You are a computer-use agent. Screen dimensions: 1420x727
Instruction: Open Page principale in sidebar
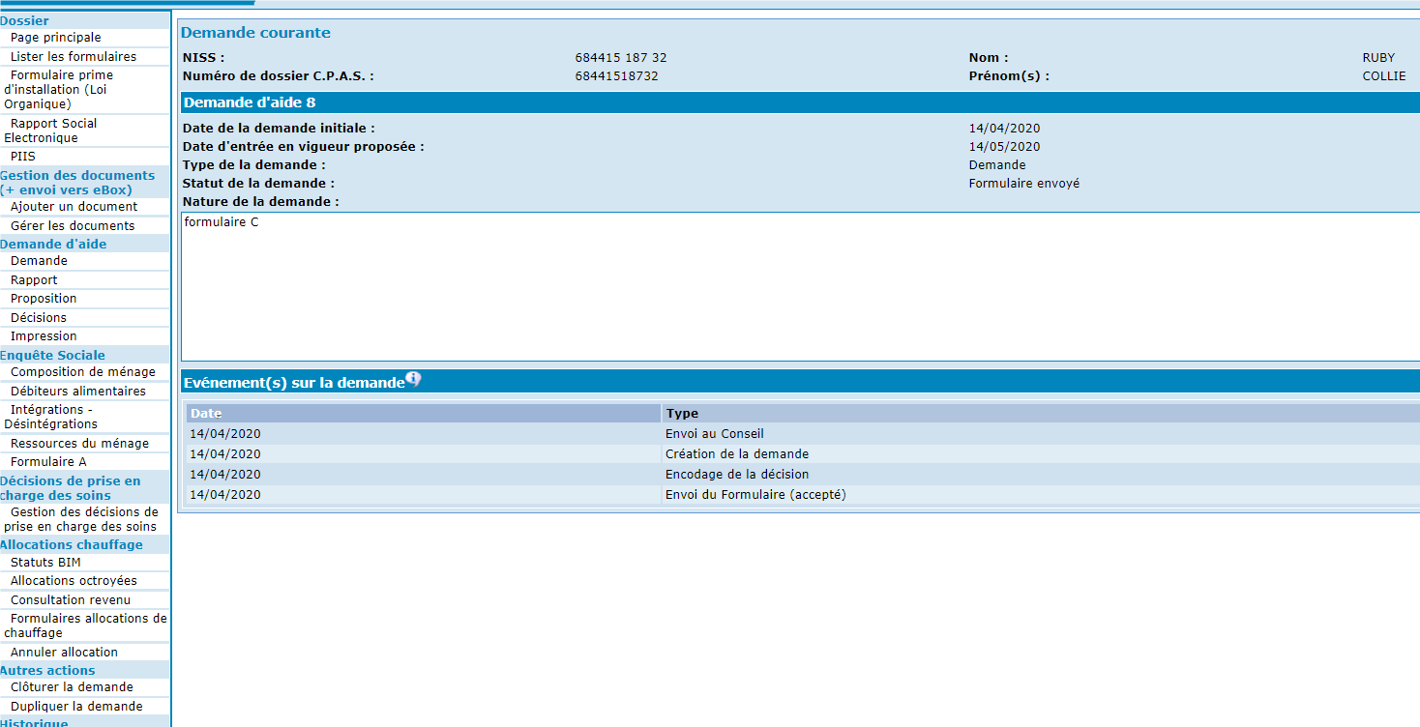pos(56,38)
